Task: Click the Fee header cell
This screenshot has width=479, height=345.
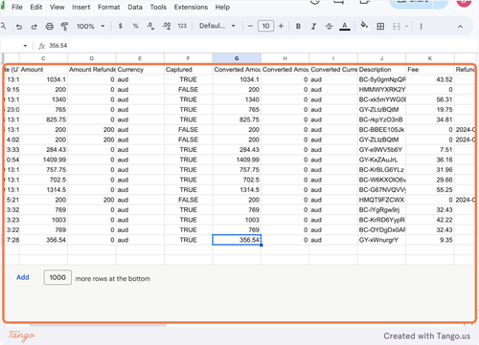Action: [430, 70]
